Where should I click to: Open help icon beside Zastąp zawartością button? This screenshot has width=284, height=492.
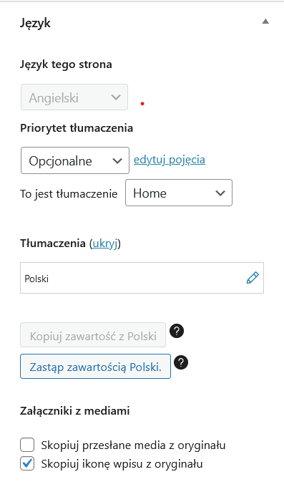click(x=181, y=362)
